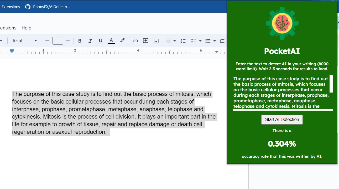The width and height of the screenshot is (339, 189).
Task: Open the Help menu
Action: 26,28
